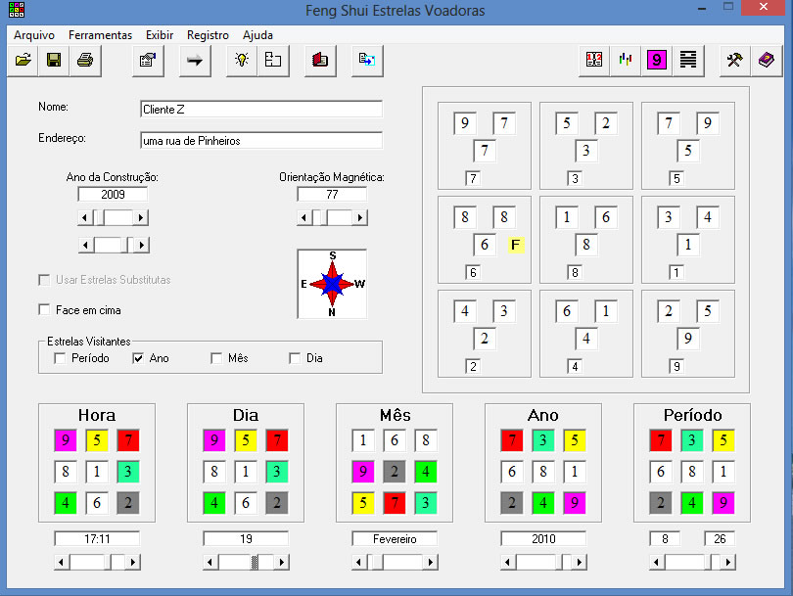Image resolution: width=793 pixels, height=596 pixels.
Task: Click the app icon in title bar
Action: click(17, 10)
